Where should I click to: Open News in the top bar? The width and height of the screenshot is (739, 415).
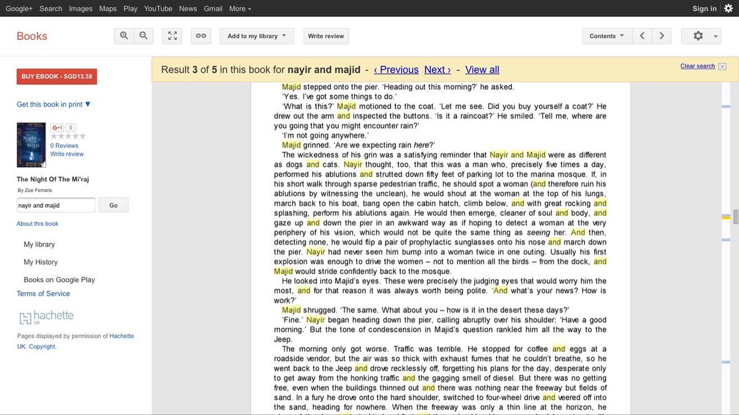[x=188, y=9]
